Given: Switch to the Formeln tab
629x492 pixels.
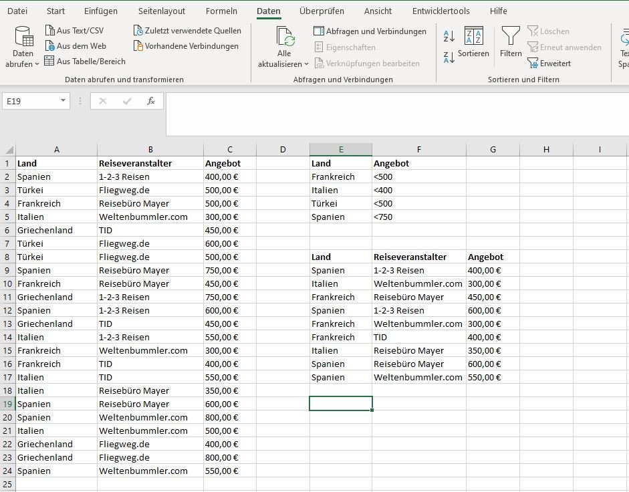Looking at the screenshot, I should 221,11.
